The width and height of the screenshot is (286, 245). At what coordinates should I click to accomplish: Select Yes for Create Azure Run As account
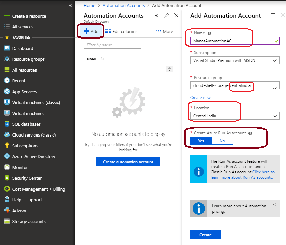click(201, 141)
